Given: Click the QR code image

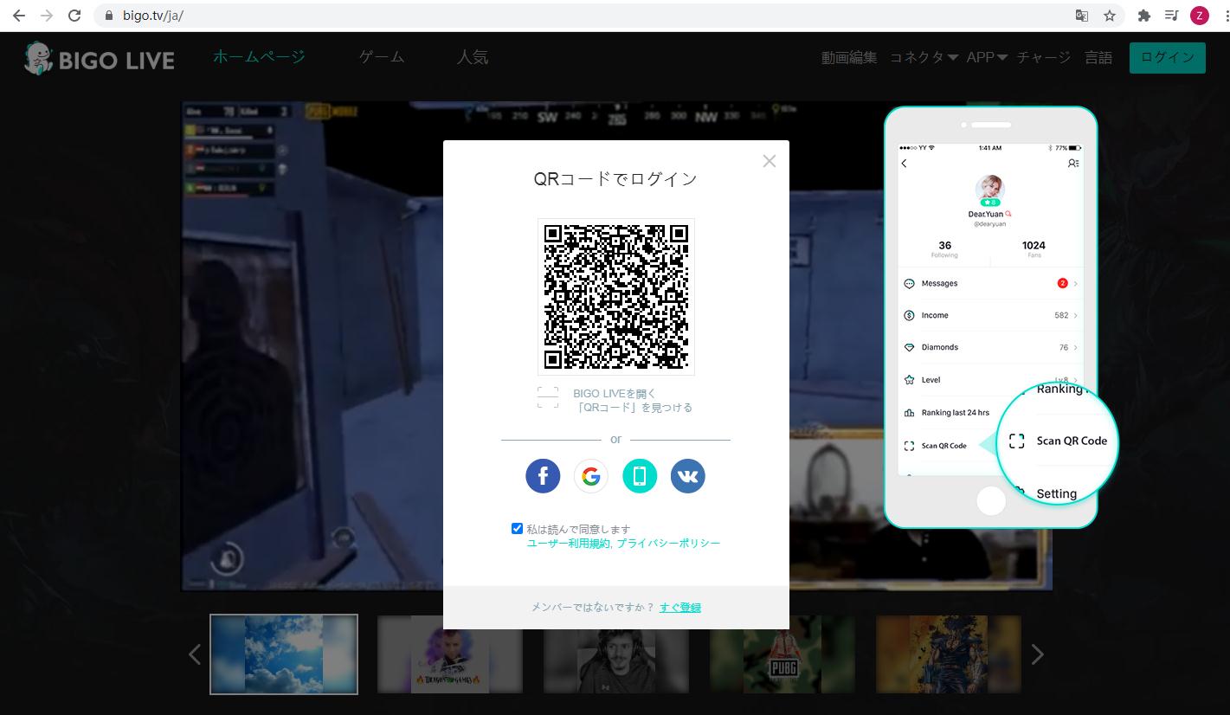Looking at the screenshot, I should pyautogui.click(x=615, y=296).
